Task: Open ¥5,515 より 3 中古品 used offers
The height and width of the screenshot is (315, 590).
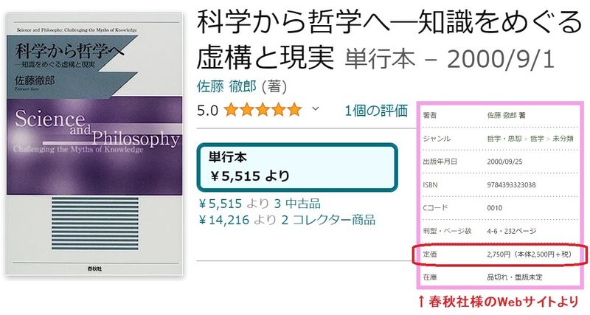Action: pos(260,204)
